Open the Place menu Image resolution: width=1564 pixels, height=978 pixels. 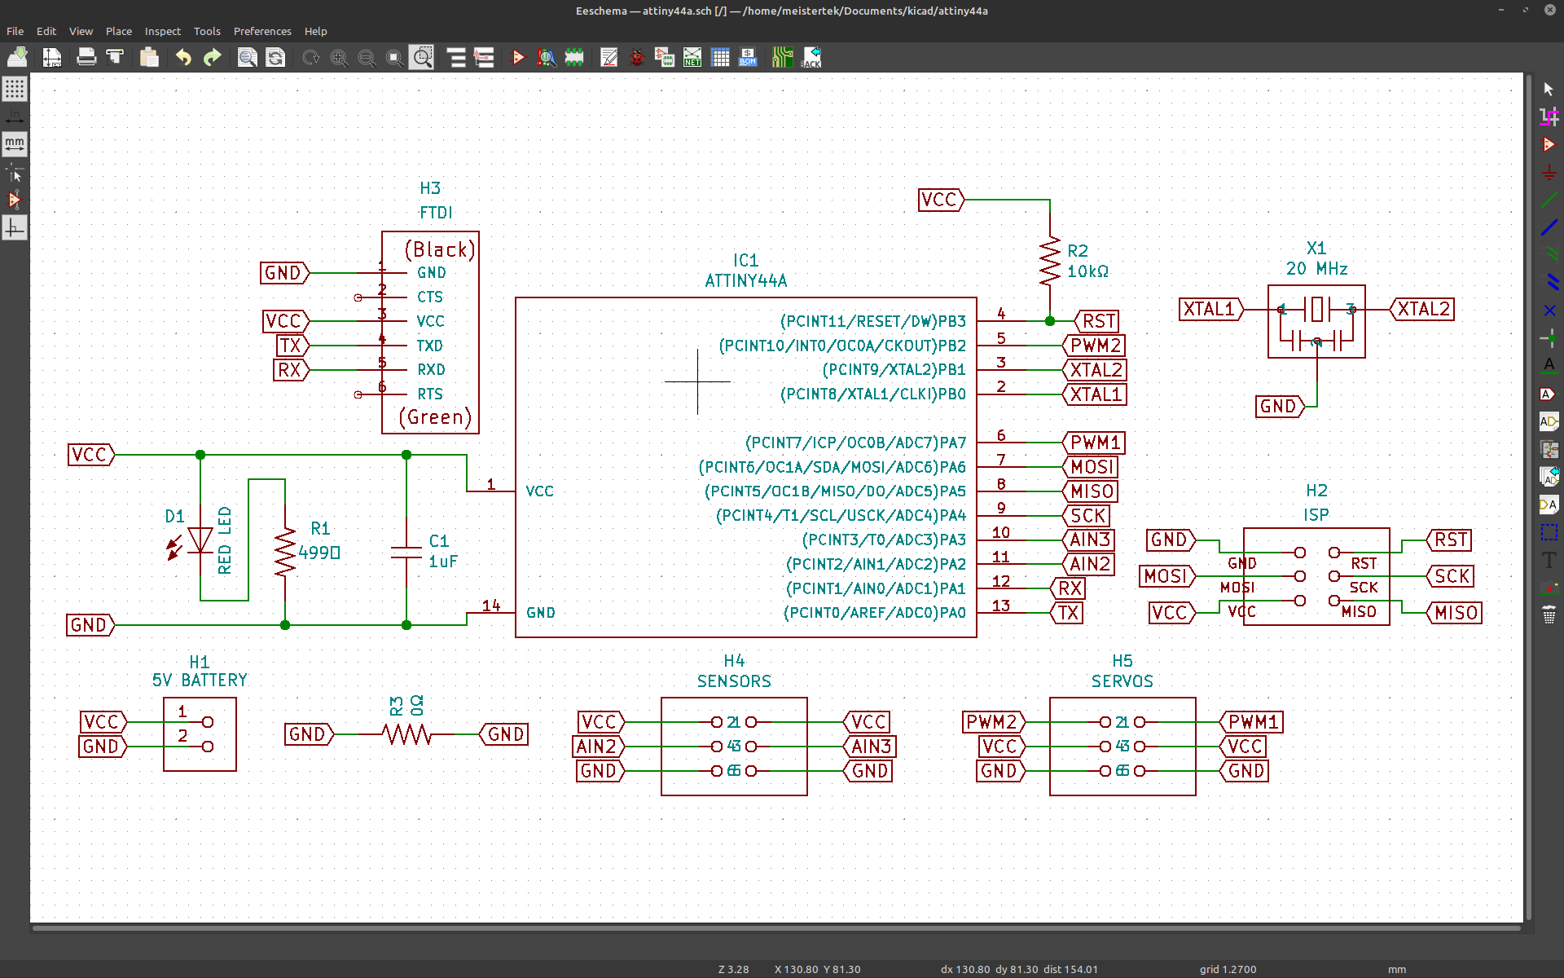click(119, 31)
